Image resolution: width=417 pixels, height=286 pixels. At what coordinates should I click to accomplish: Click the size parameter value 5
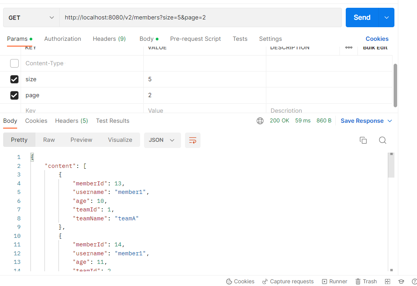click(204, 79)
